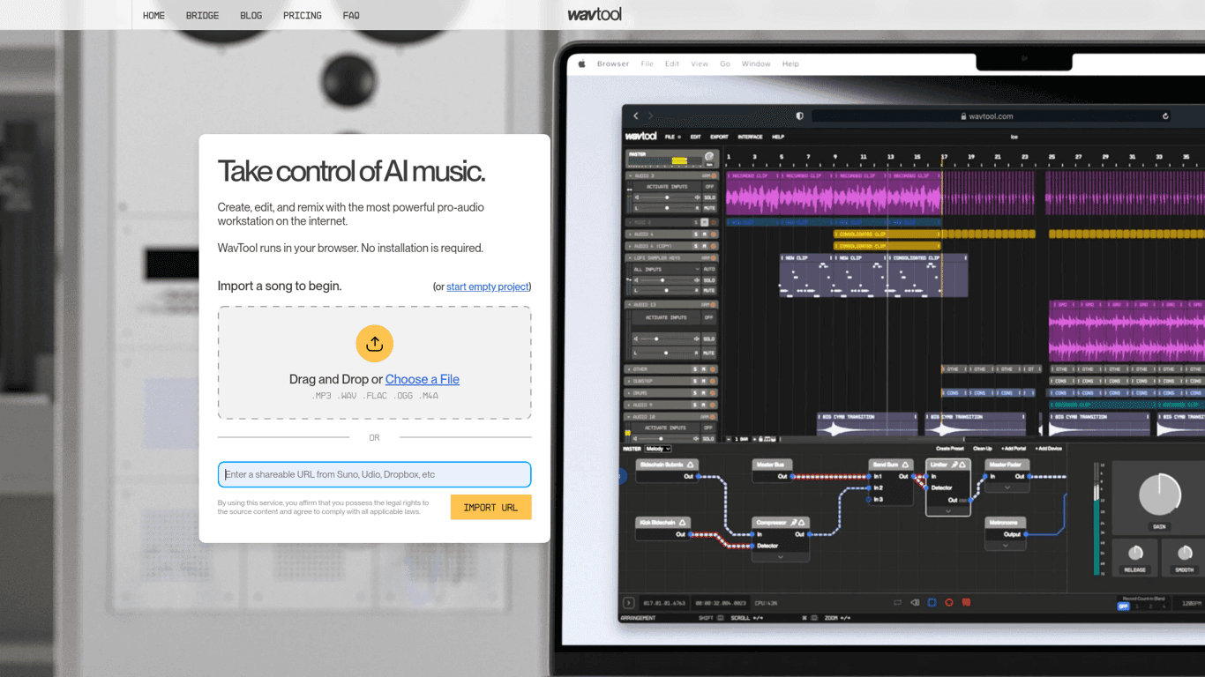Click the Apple logo in the macOS menu bar
This screenshot has height=677, width=1205.
582,63
